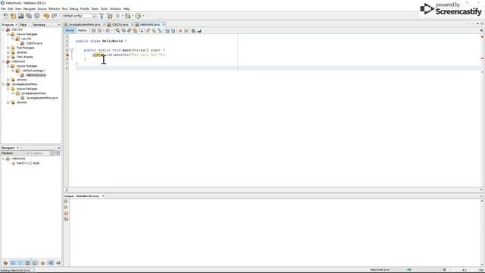Open the Debug Project dropdown arrow
Viewport: 485px width, 273px height.
[133, 16]
